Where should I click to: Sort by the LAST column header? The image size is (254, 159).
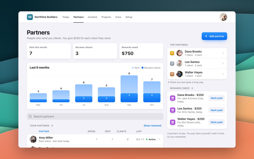139,131
